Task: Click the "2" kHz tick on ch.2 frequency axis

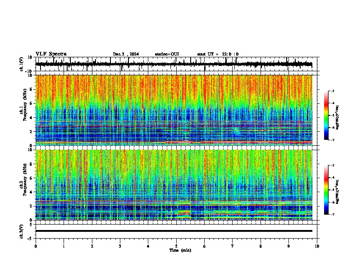Action: pos(31,206)
